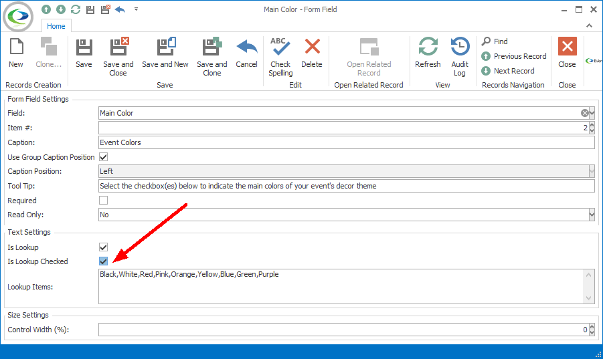Click the New record icon
603x359 pixels.
point(16,47)
